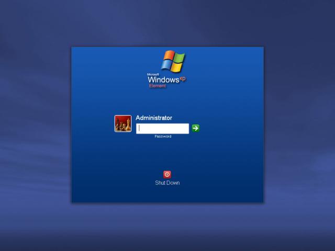Click the Windows XP wordmark text
Screen dimensions: 335x251
pos(166,79)
